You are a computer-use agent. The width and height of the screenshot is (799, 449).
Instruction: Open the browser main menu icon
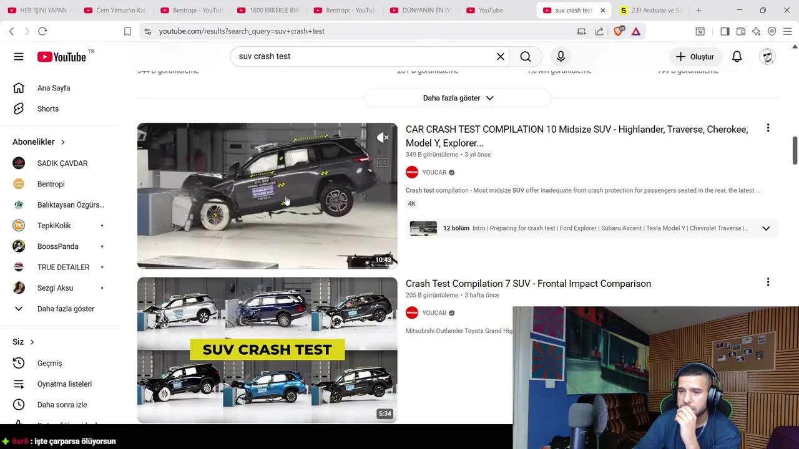(787, 31)
